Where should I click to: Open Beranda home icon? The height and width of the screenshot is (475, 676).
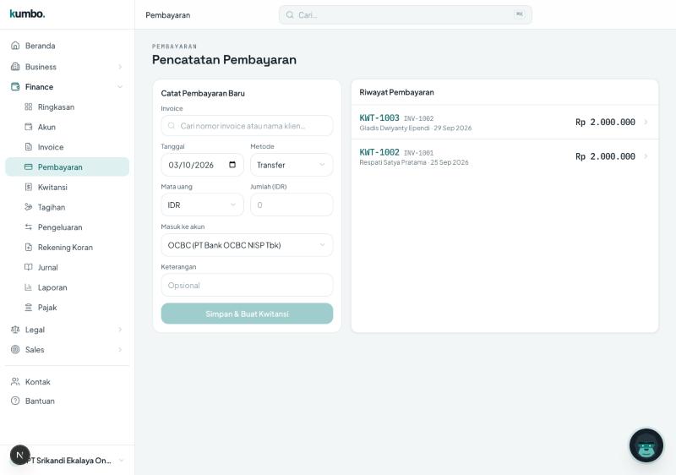point(15,46)
